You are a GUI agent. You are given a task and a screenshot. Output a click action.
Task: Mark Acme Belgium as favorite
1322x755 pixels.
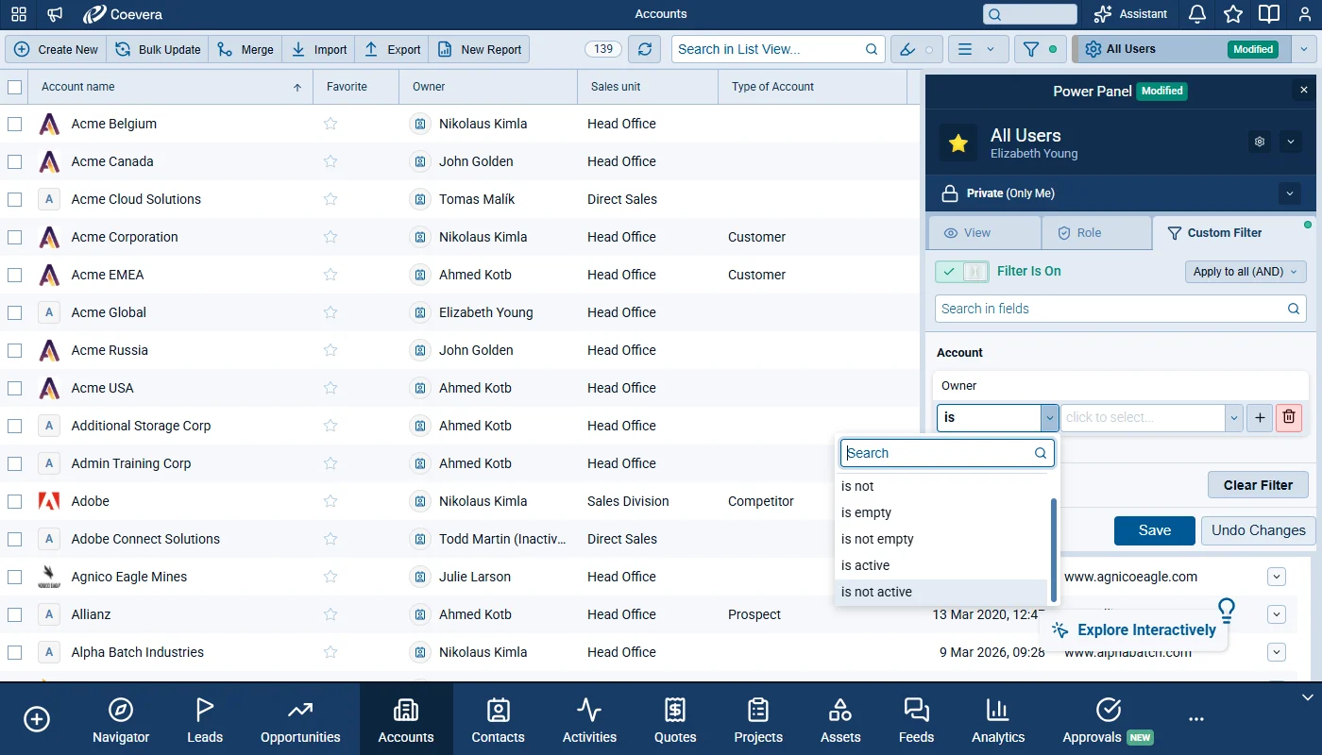[x=330, y=124]
